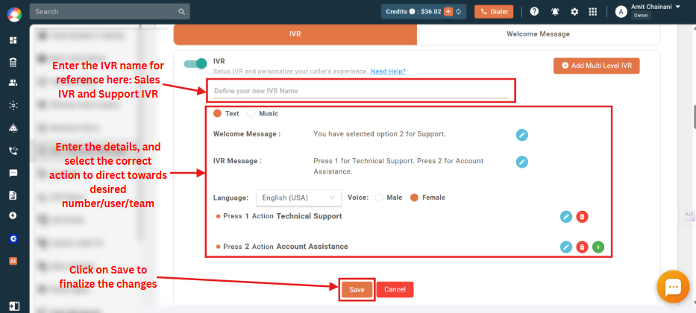Select the Music radio option

[x=251, y=113]
